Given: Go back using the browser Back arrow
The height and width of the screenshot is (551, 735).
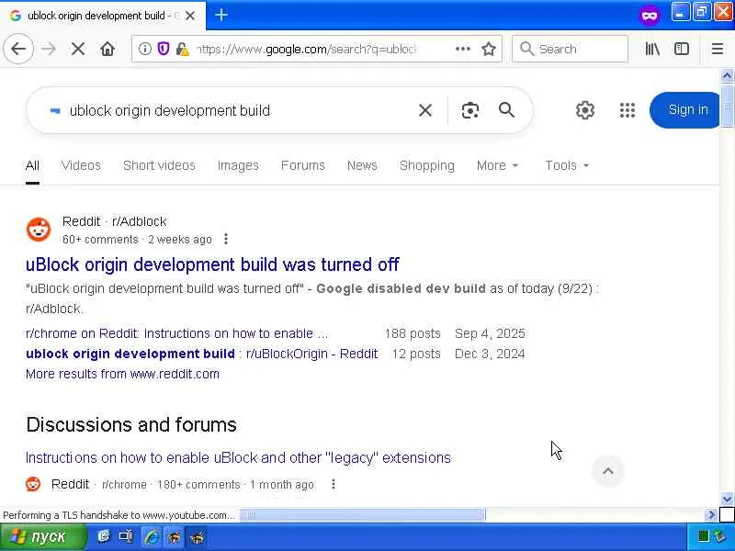Looking at the screenshot, I should (x=18, y=49).
